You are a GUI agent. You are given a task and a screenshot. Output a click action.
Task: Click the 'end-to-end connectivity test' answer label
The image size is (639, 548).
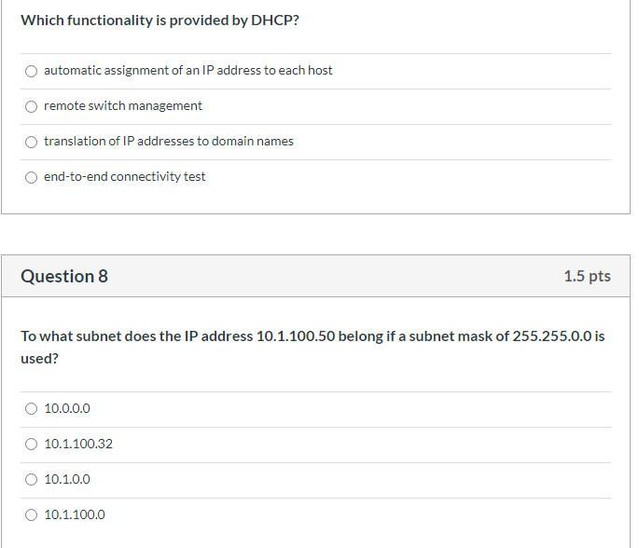(x=125, y=177)
